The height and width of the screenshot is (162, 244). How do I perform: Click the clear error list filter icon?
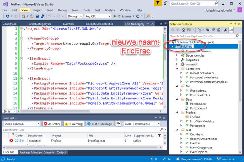(118, 124)
